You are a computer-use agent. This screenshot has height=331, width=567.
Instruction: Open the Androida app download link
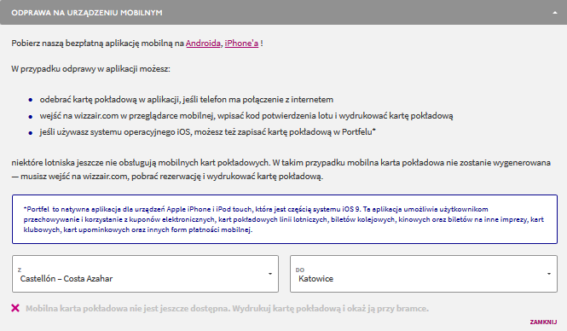coord(203,43)
